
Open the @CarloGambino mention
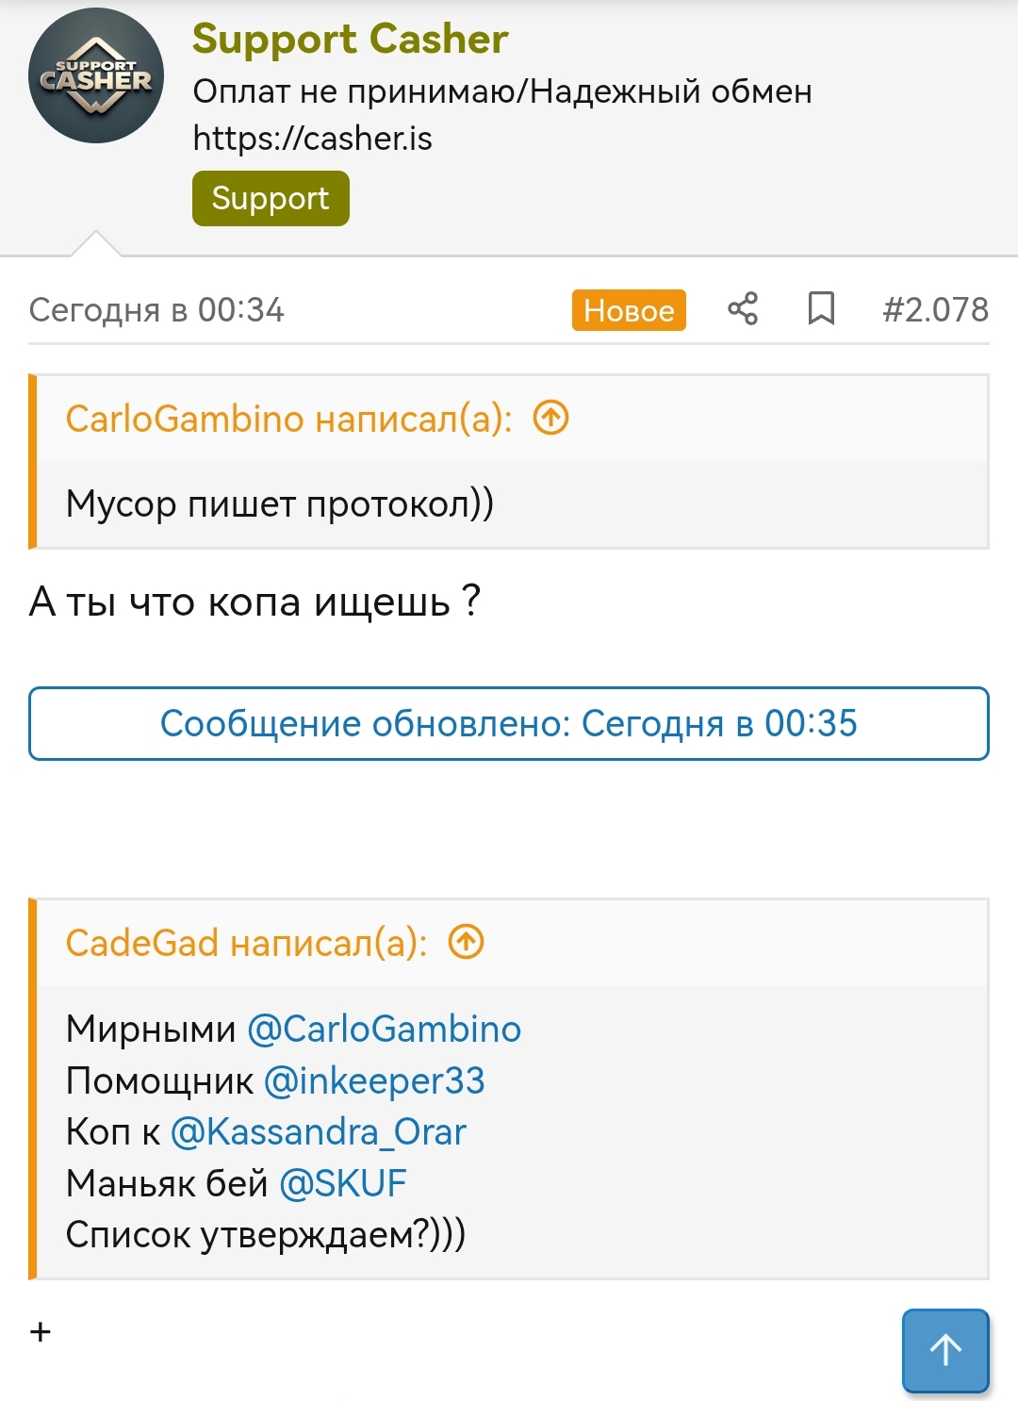(x=384, y=1029)
